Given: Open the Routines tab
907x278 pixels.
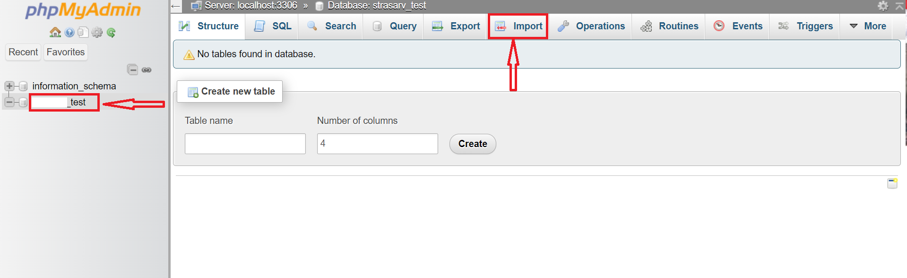Looking at the screenshot, I should coord(669,26).
